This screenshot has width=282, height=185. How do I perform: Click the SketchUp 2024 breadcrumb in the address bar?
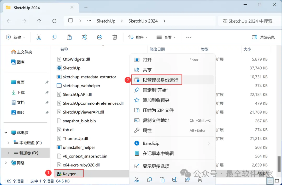pyautogui.click(x=143, y=21)
